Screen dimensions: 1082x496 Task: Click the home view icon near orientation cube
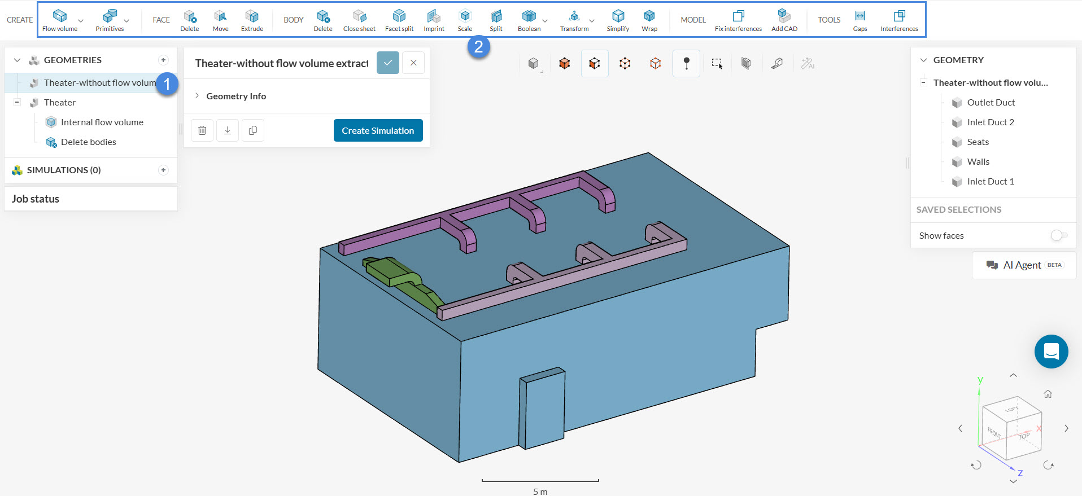coord(1048,394)
